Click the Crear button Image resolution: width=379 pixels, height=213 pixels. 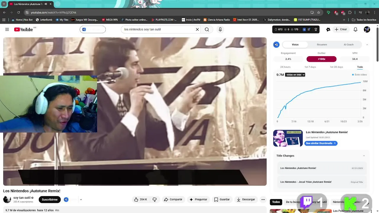341,29
